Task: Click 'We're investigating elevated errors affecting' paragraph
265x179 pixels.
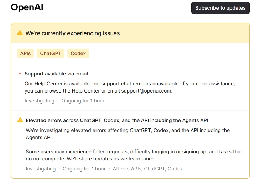Action: 128,134
